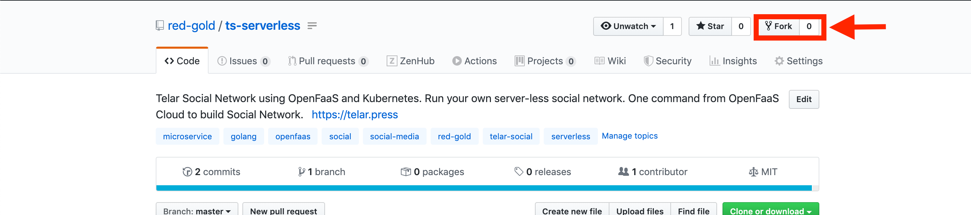This screenshot has height=215, width=971.
Task: Expand the Clone or download dropdown
Action: [x=770, y=211]
